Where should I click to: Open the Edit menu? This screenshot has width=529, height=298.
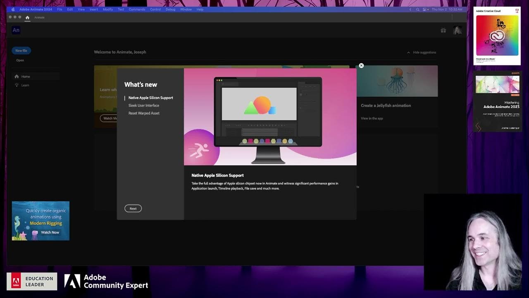click(70, 9)
